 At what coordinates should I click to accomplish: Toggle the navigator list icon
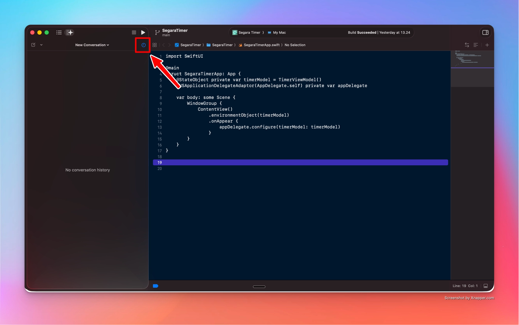[x=59, y=32]
